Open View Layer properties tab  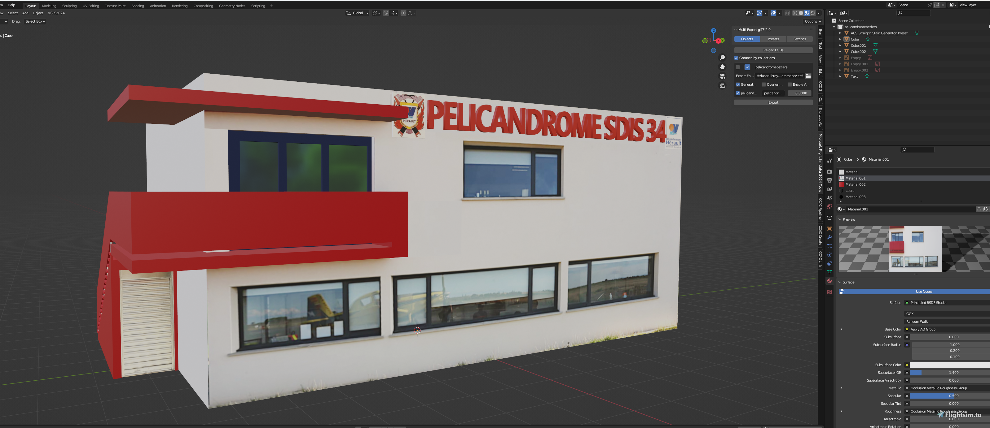(829, 189)
